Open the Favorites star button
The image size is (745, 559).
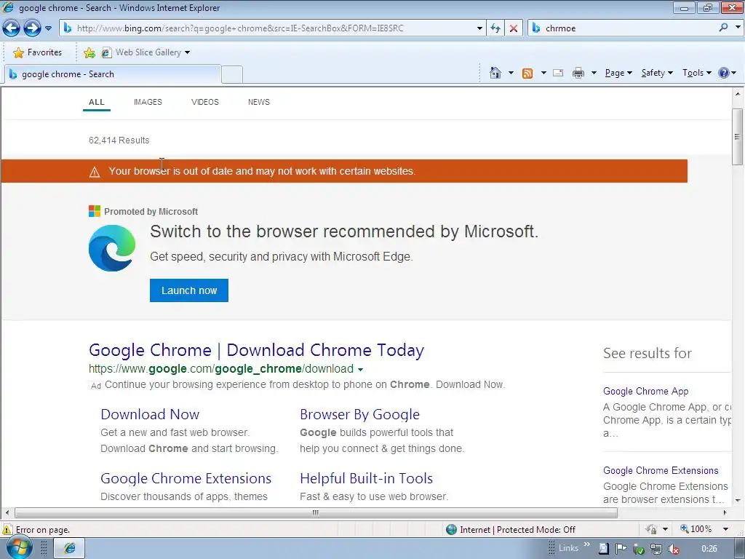point(38,52)
